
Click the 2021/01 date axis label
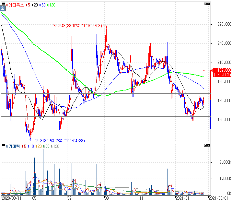pos(182,198)
